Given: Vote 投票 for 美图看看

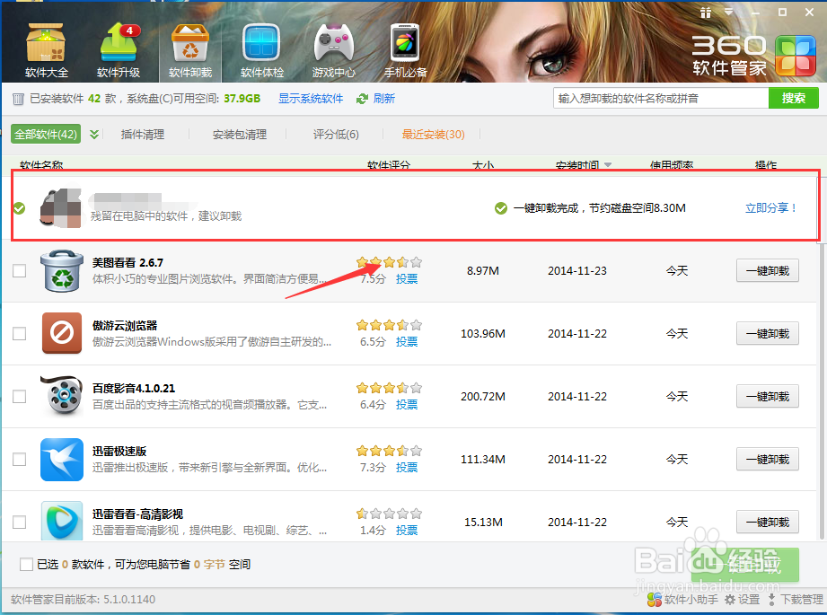Looking at the screenshot, I should coord(407,279).
